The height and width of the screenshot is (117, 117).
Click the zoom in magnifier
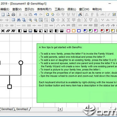[30, 20]
